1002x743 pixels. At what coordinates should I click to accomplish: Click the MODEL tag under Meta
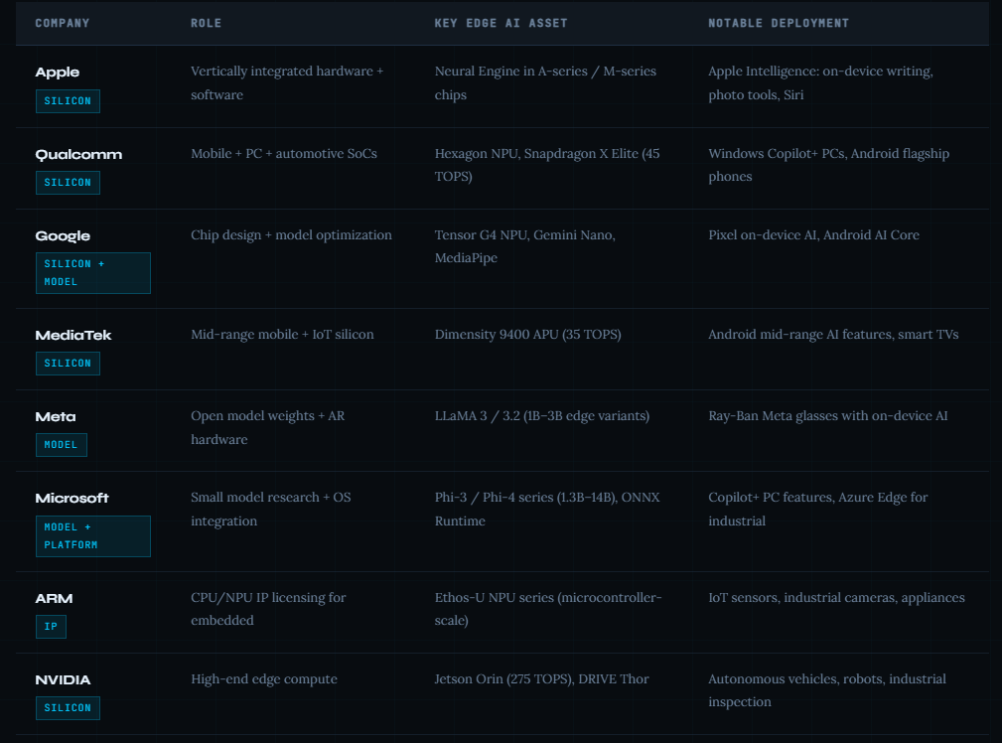coord(62,445)
